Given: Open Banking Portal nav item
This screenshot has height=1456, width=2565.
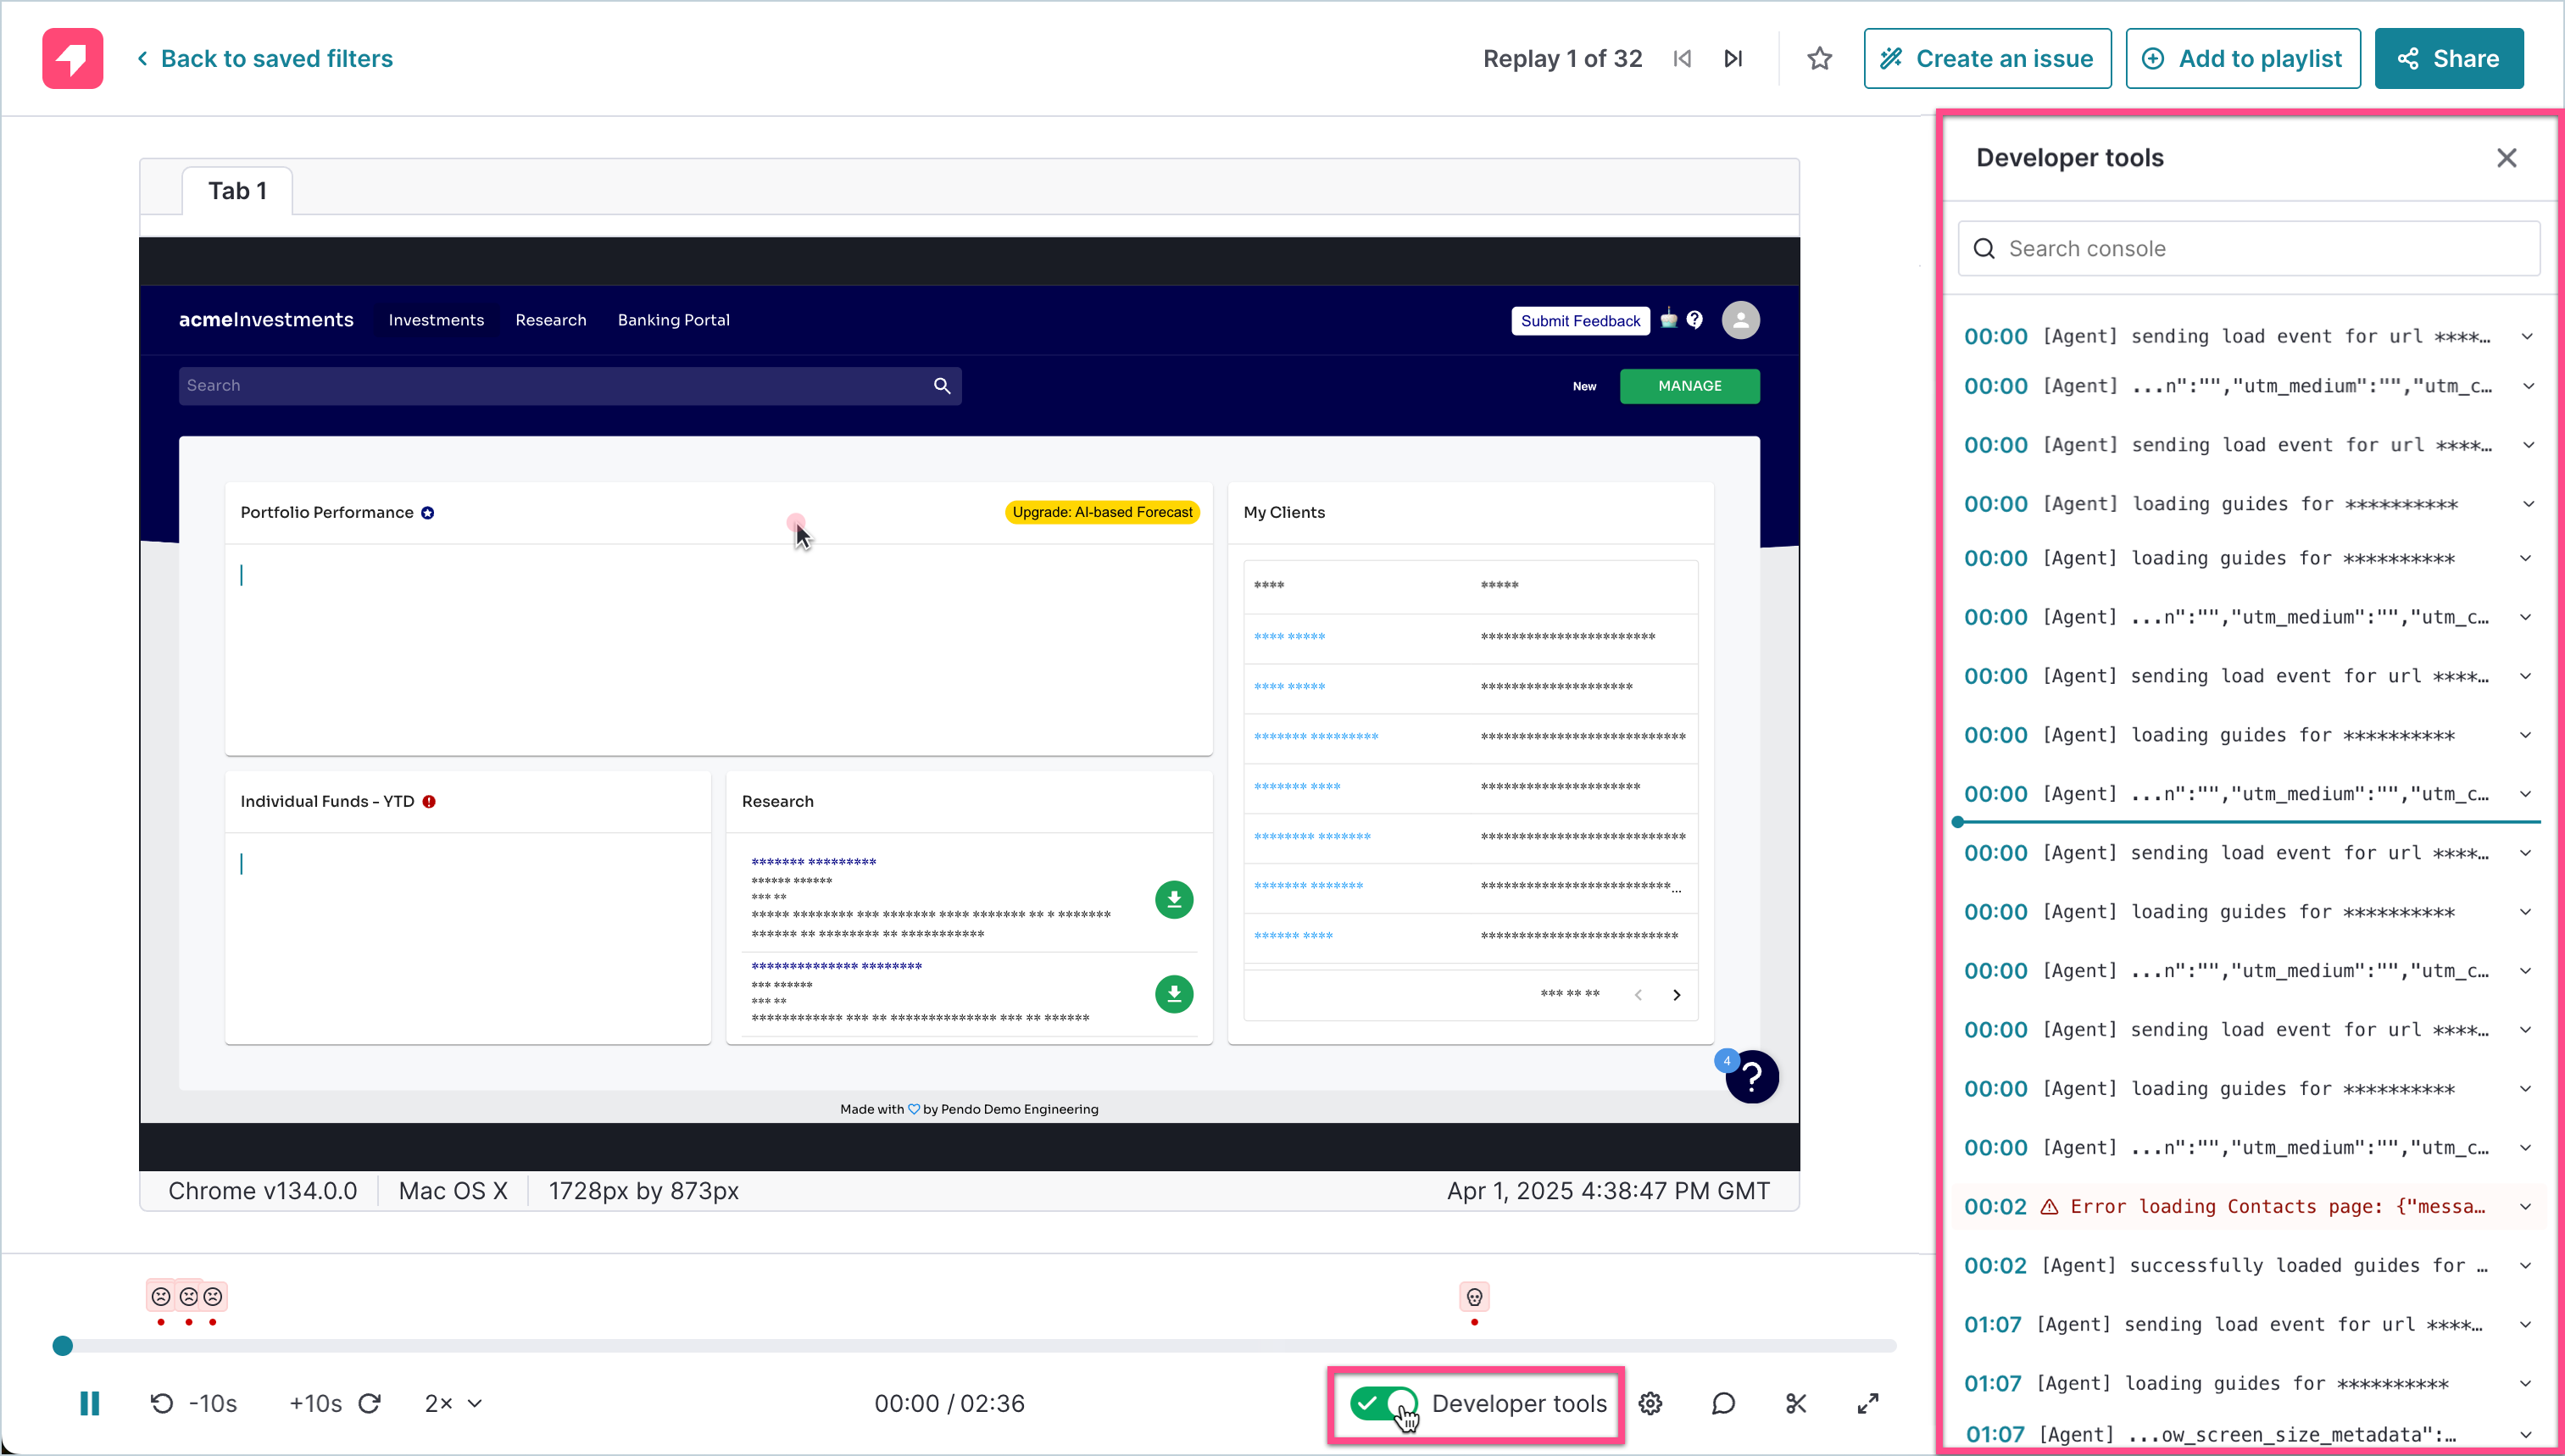Looking at the screenshot, I should pyautogui.click(x=674, y=320).
